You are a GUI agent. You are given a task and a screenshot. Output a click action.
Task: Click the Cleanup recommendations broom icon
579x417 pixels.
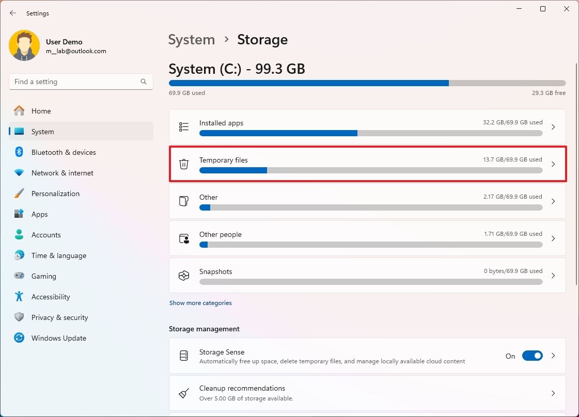pyautogui.click(x=184, y=393)
